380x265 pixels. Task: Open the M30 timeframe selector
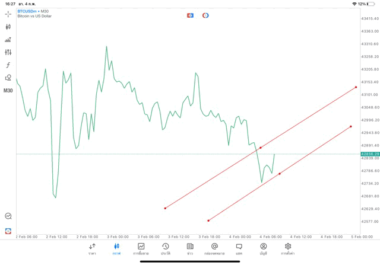(x=8, y=91)
